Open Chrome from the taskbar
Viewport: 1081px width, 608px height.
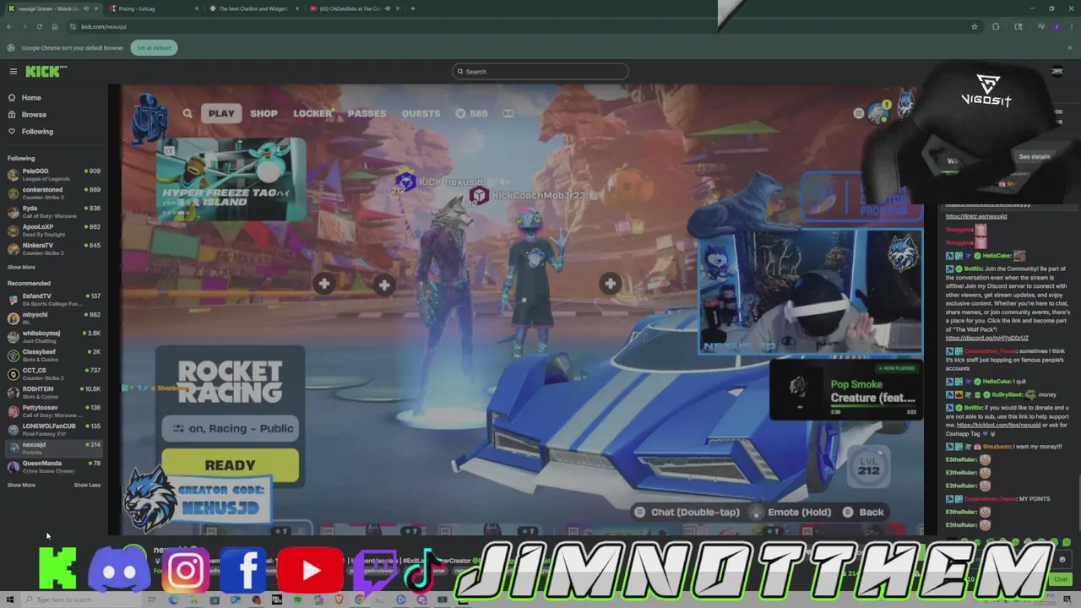coord(360,600)
